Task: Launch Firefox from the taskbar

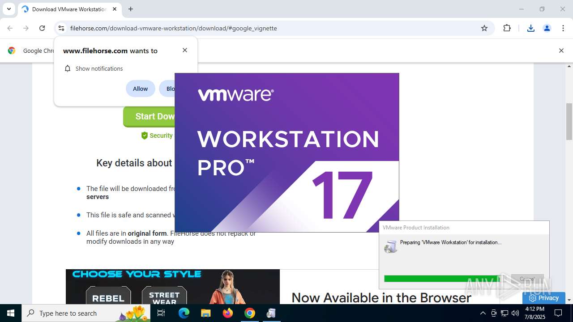Action: point(227,313)
